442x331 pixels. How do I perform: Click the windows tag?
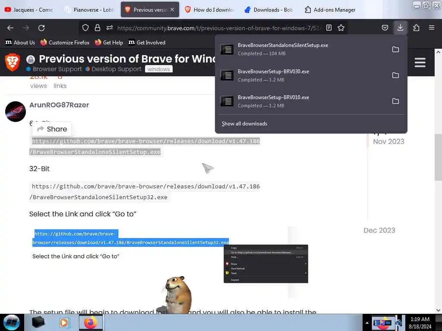click(x=159, y=69)
